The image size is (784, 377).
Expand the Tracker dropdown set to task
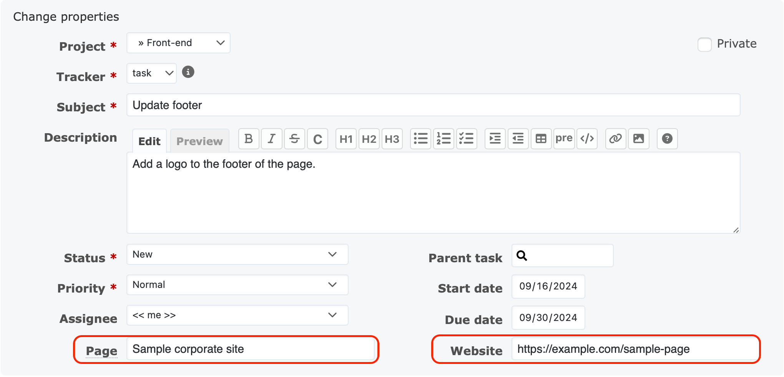coord(152,73)
